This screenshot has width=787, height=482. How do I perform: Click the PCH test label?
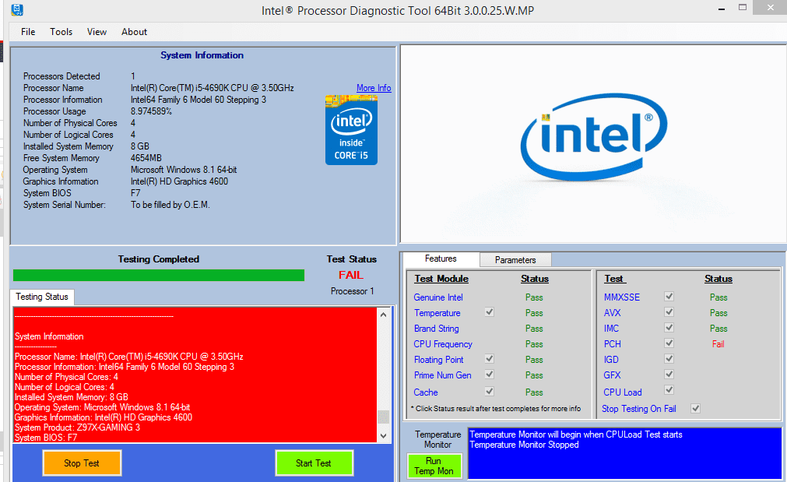[x=613, y=344]
